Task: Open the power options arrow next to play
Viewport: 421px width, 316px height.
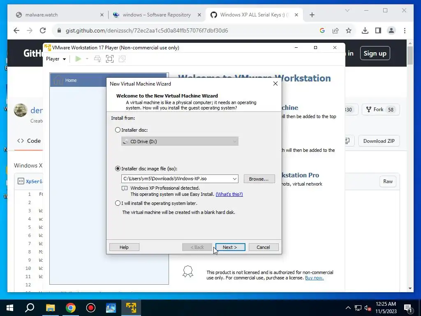Action: click(87, 59)
